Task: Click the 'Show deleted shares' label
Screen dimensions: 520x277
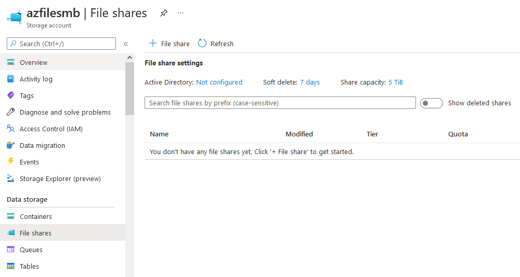Action: 479,103
